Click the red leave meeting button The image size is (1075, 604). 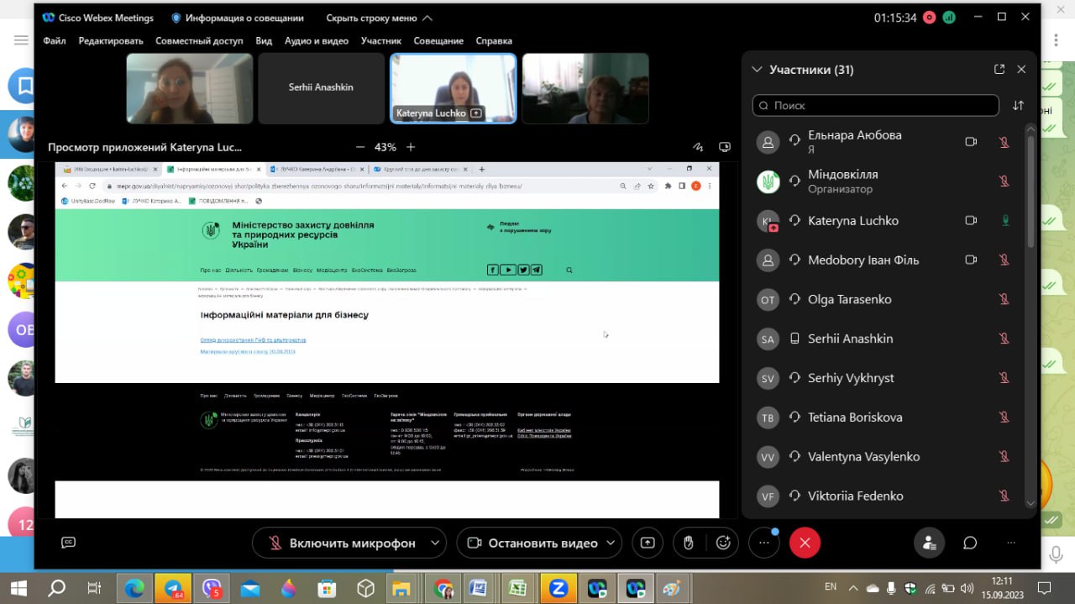[x=804, y=543]
